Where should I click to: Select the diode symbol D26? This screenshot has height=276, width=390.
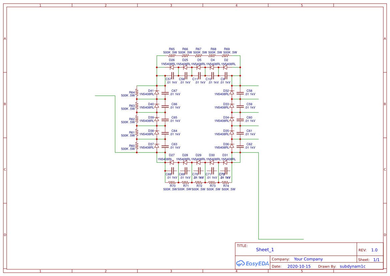171,67
